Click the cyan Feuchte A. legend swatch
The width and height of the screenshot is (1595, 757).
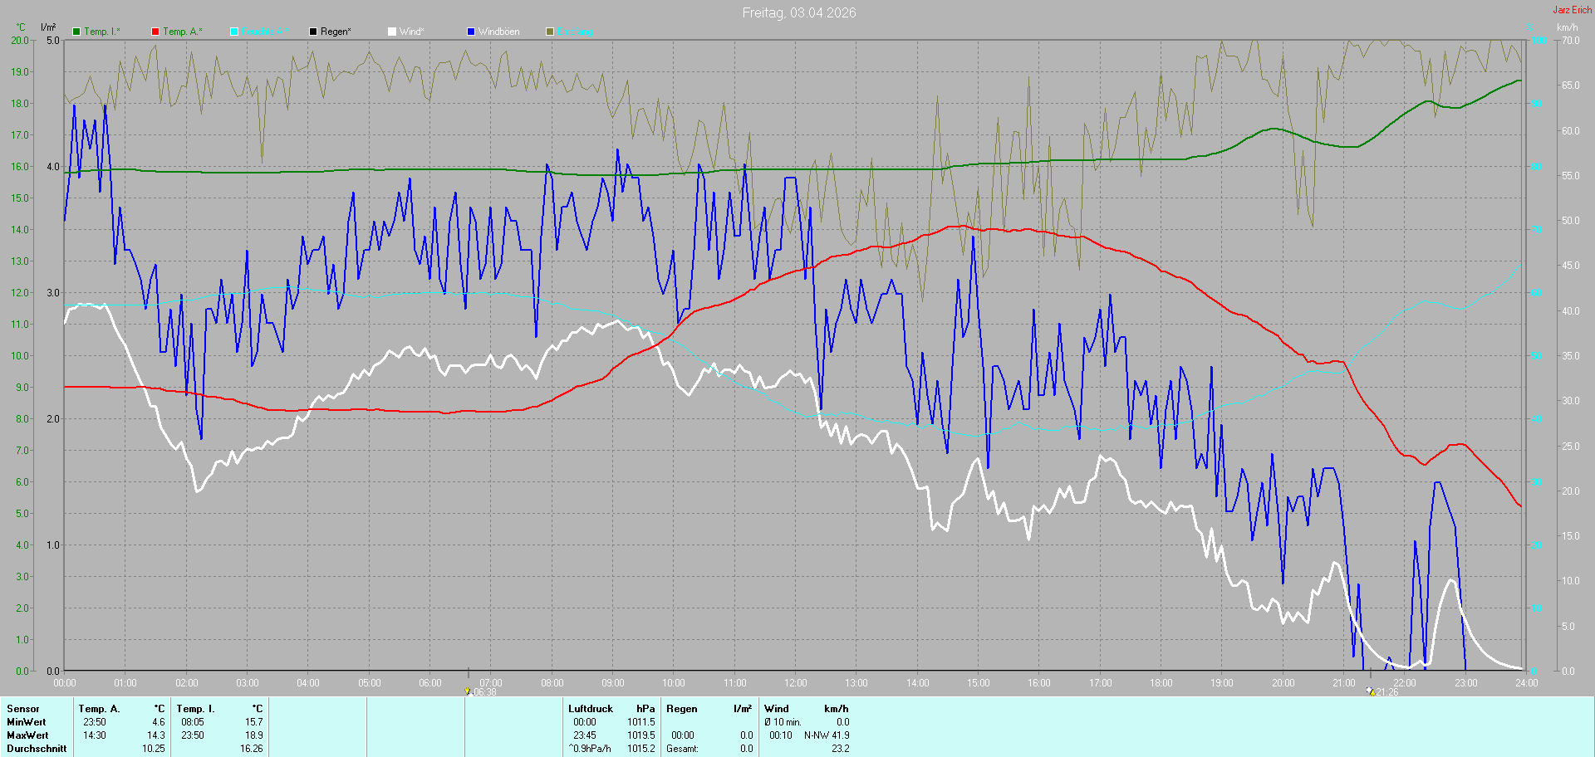[x=234, y=32]
